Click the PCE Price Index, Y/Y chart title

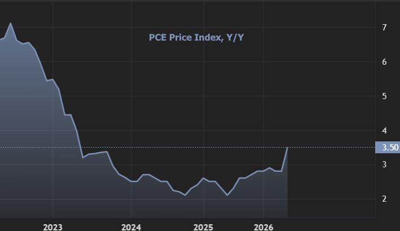[196, 38]
